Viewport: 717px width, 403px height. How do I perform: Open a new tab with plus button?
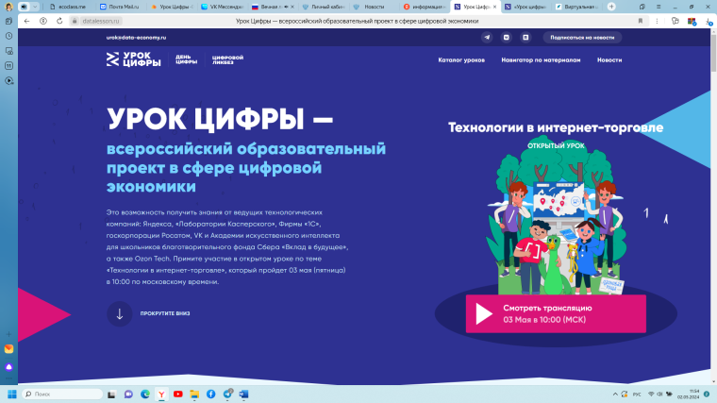611,7
